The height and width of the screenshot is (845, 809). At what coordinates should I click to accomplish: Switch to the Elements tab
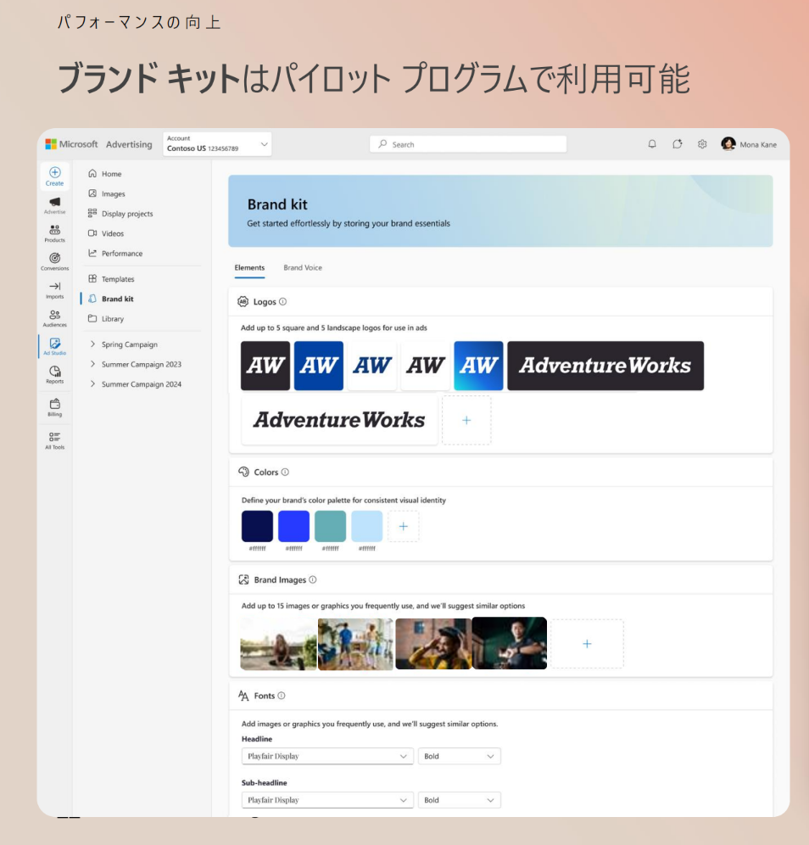[x=249, y=268]
